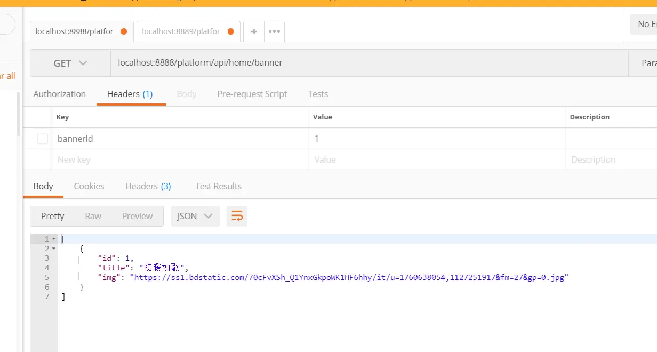657x352 pixels.
Task: Click the img URL string in response
Action: point(349,277)
